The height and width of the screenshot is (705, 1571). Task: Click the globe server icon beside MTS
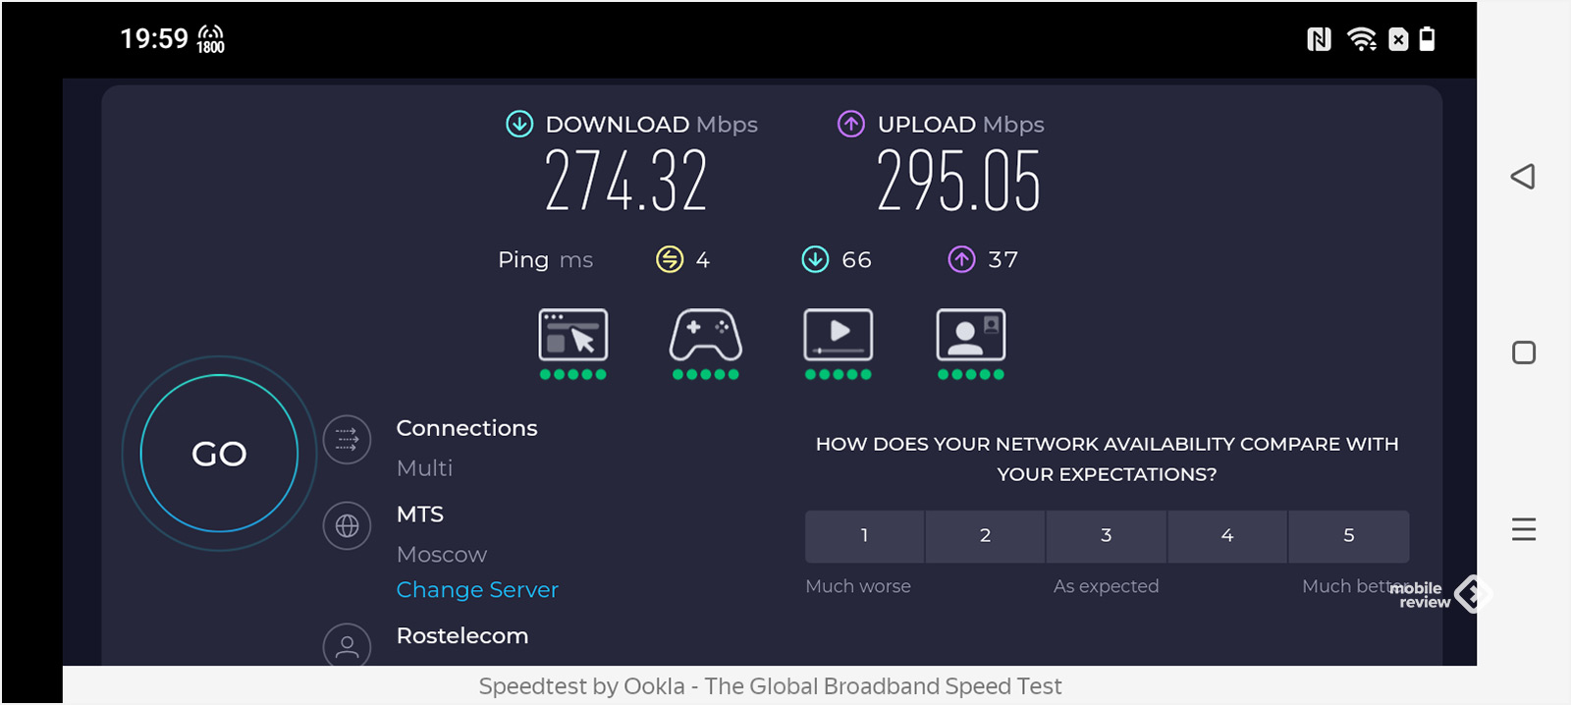pyautogui.click(x=348, y=526)
